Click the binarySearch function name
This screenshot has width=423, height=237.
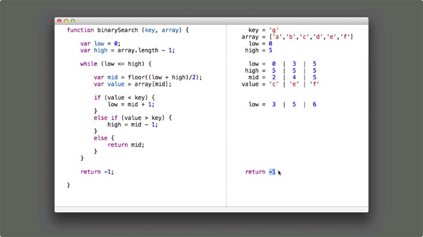tap(118, 30)
